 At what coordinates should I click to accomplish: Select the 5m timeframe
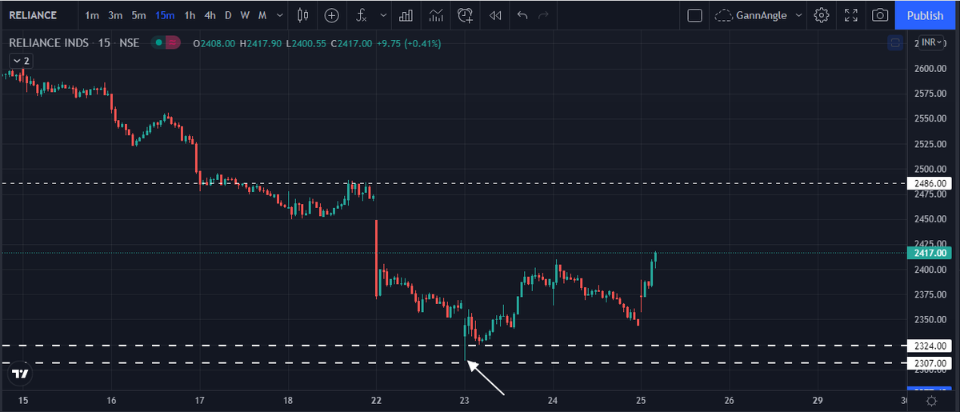(x=139, y=15)
